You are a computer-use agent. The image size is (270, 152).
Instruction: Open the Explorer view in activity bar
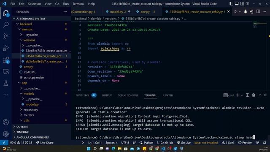click(5, 13)
